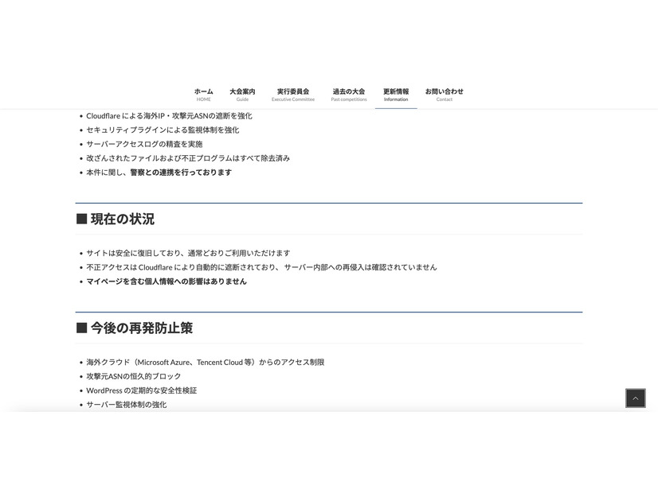Select the サーバーアクセスログの精査を実施 line
The image size is (658, 493).
point(144,144)
